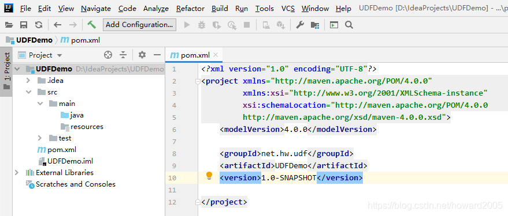Open Project panel gear options
This screenshot has width=508, height=216.
tap(142, 55)
